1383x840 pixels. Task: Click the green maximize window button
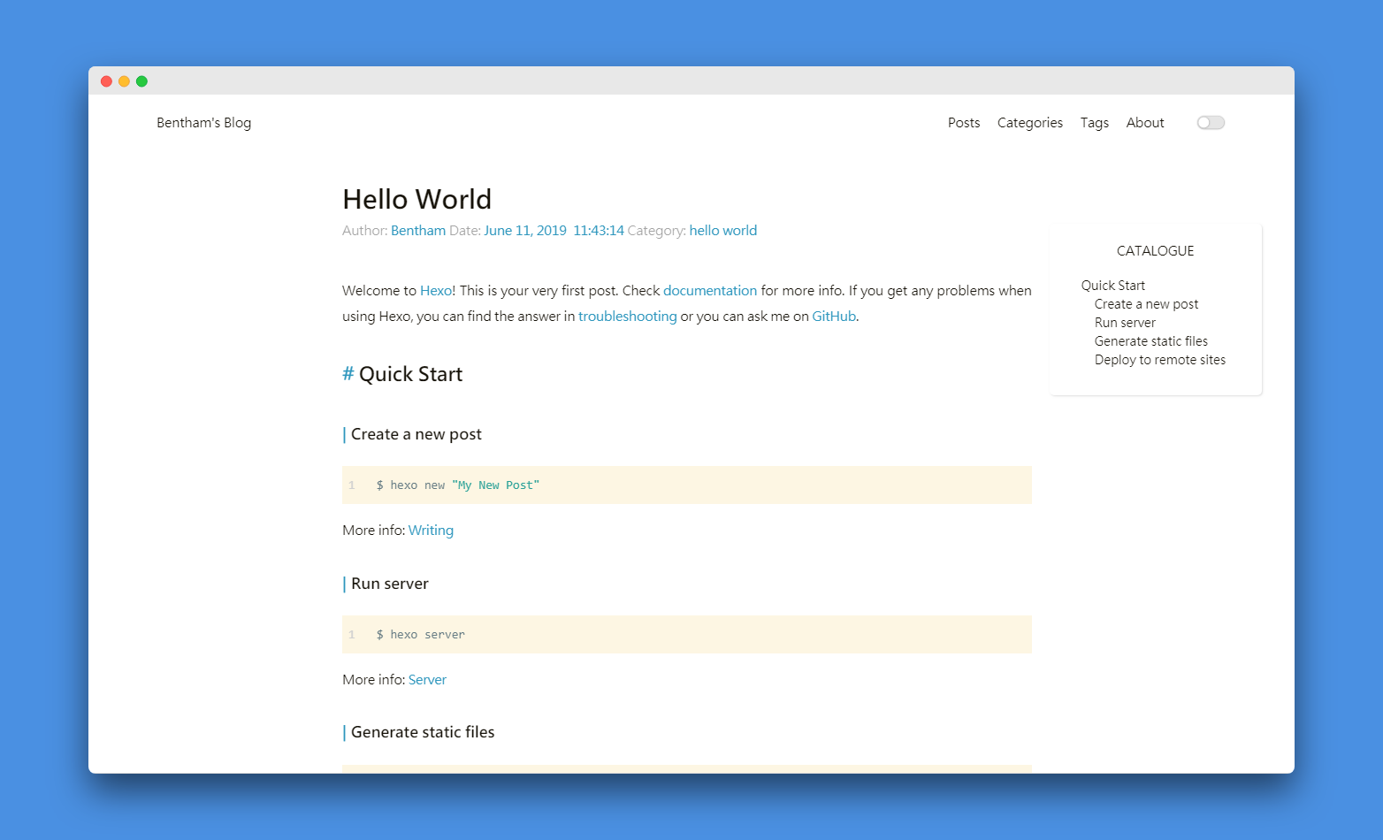141,81
